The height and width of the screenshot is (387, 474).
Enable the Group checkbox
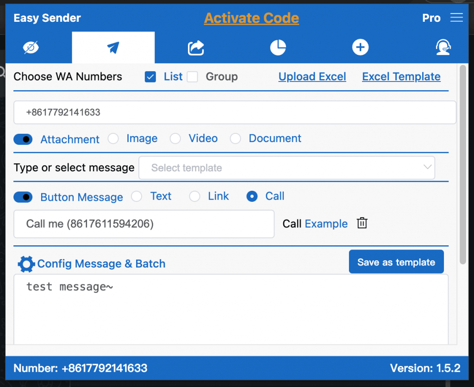click(192, 76)
